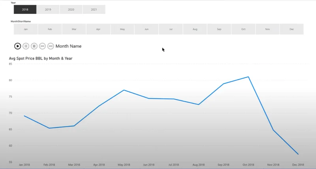
Task: Click the 80 y-axis value
Action: pos(11,80)
